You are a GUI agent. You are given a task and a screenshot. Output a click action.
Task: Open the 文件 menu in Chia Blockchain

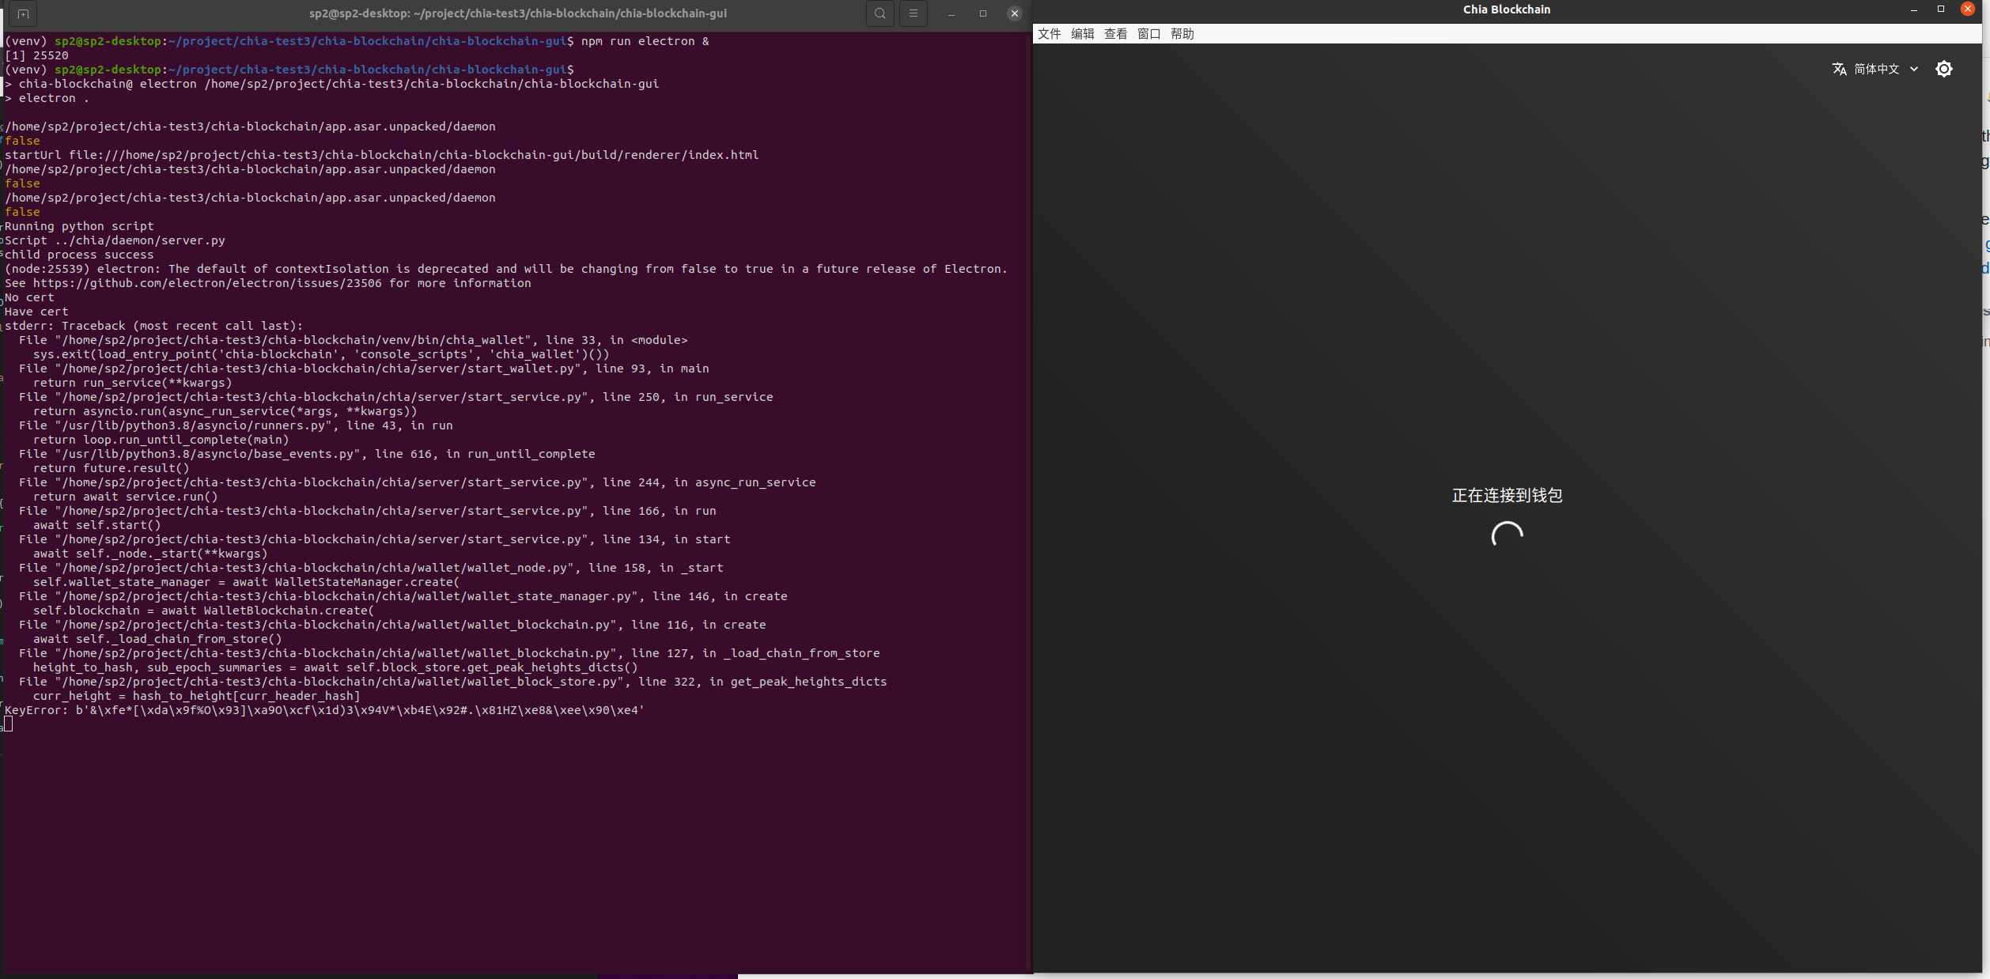[1050, 33]
